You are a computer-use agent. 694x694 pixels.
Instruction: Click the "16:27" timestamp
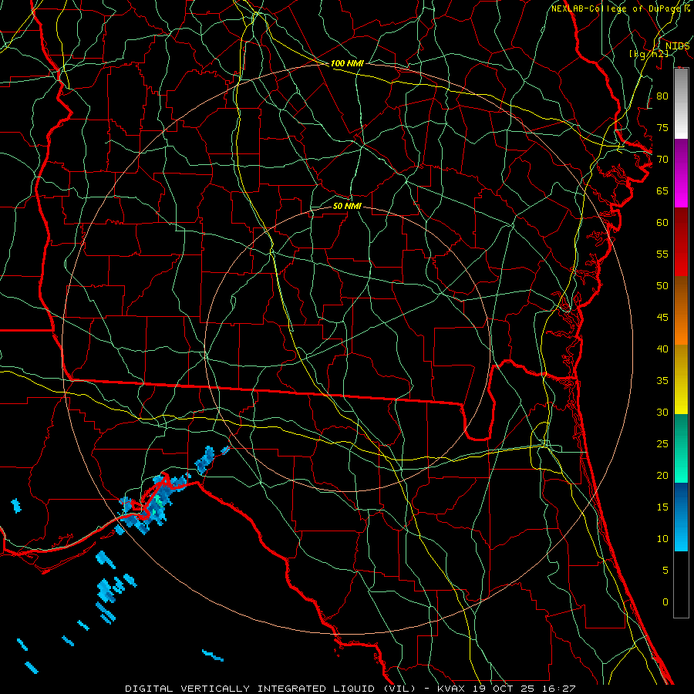(x=558, y=689)
